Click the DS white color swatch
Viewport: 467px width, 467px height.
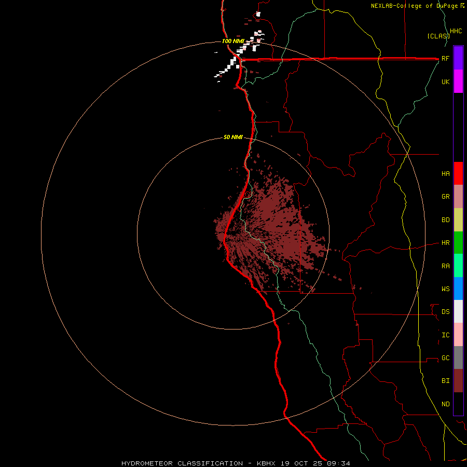click(458, 311)
